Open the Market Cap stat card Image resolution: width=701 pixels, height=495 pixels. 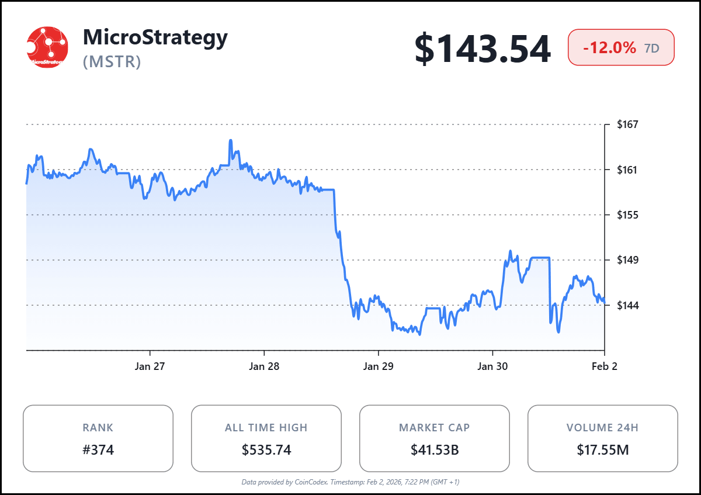(x=435, y=438)
